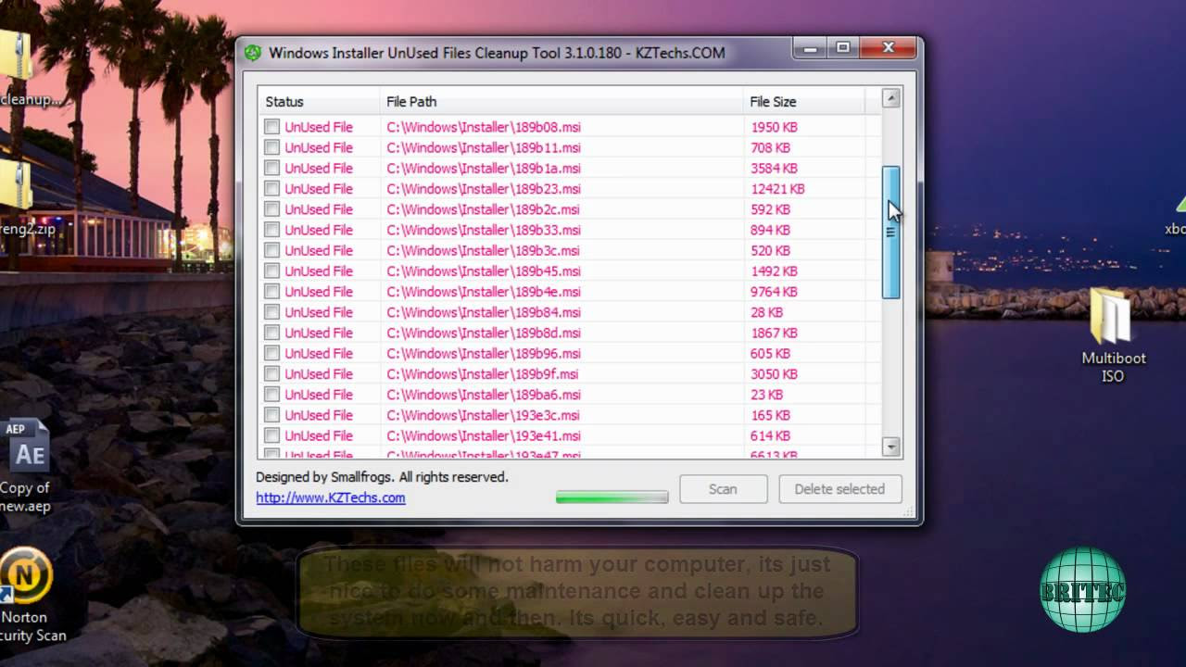1186x667 pixels.
Task: Sort by the File Size column header
Action: [803, 101]
